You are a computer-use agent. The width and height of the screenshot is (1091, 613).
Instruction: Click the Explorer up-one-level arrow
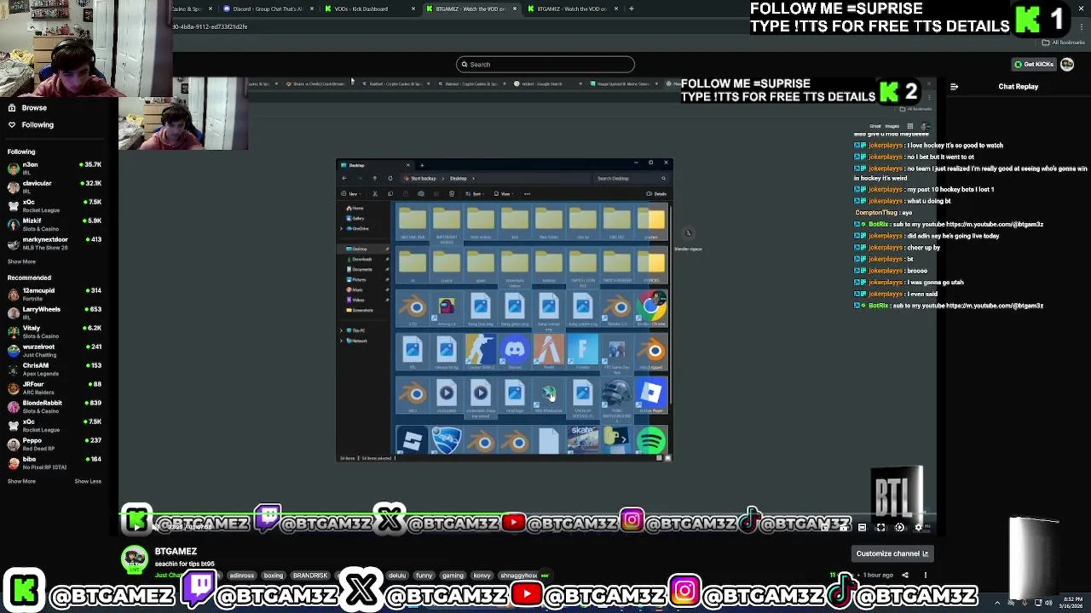click(374, 179)
